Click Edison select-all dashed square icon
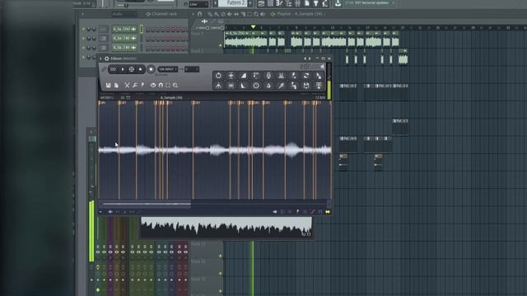The height and width of the screenshot is (296, 527). point(168,86)
